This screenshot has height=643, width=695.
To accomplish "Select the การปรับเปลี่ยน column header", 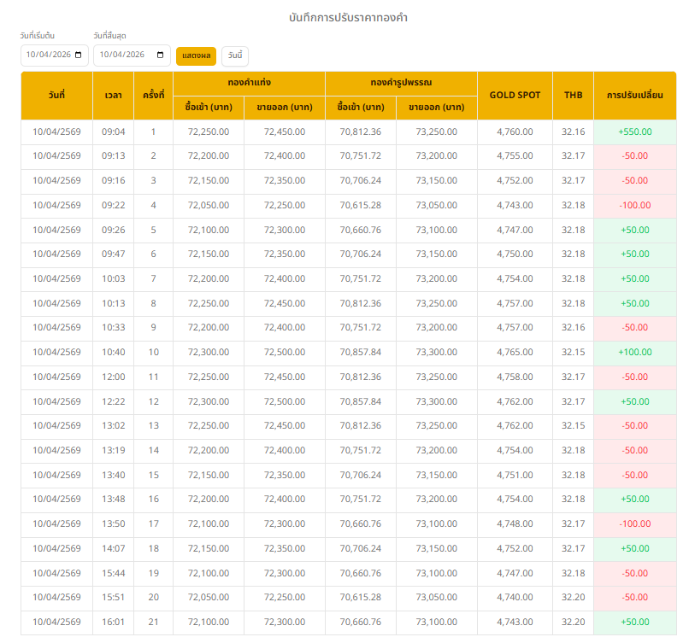I will point(634,96).
